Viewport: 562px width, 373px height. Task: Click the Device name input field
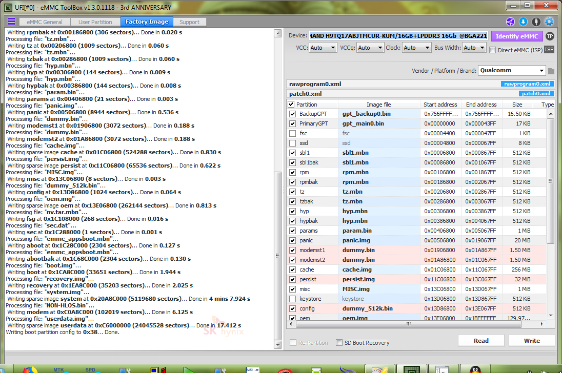[398, 36]
